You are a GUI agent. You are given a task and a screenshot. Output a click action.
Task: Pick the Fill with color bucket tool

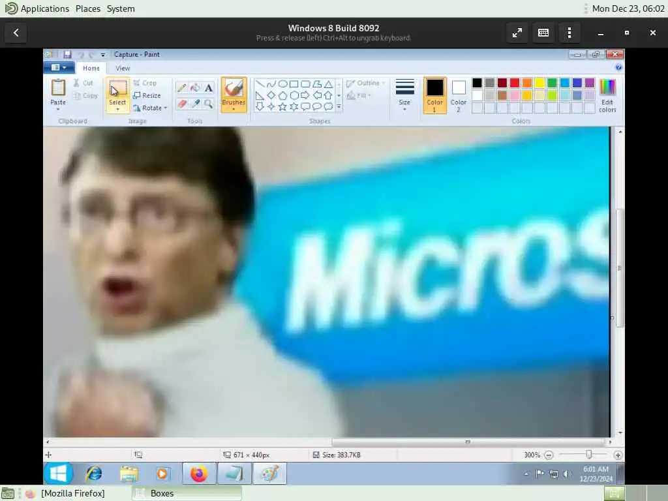click(x=195, y=88)
